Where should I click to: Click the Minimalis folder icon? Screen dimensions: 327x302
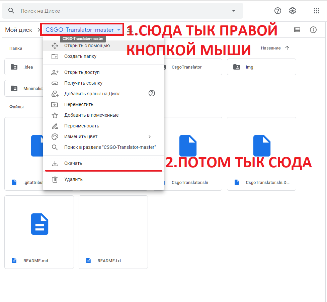(x=14, y=88)
